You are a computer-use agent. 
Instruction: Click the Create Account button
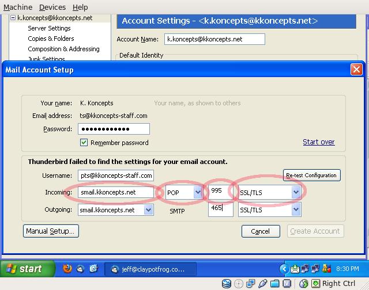(315, 231)
